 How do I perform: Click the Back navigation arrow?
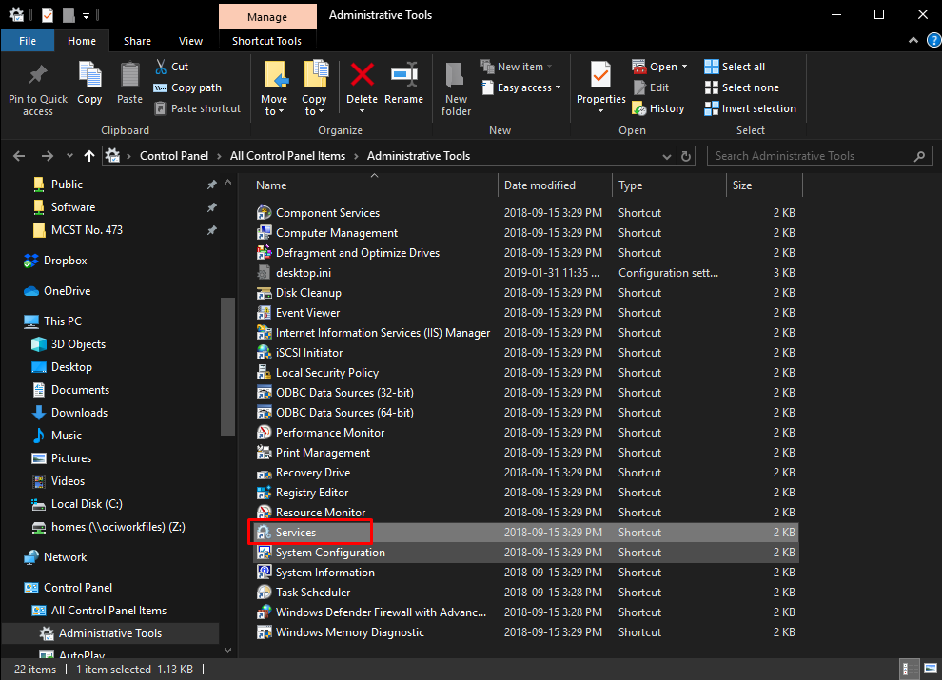click(x=19, y=156)
